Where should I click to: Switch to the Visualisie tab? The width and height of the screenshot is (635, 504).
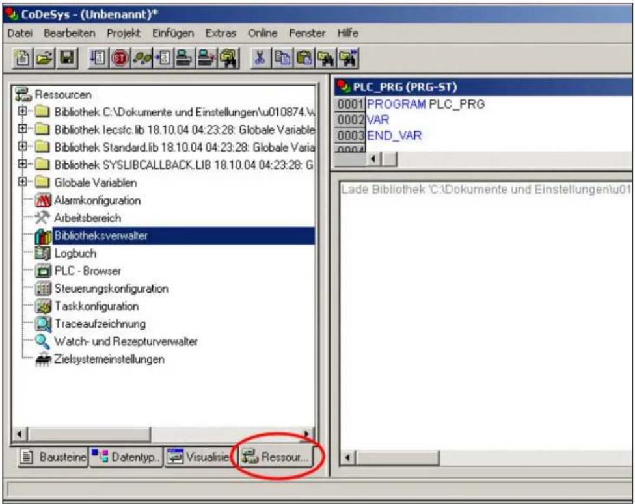198,457
